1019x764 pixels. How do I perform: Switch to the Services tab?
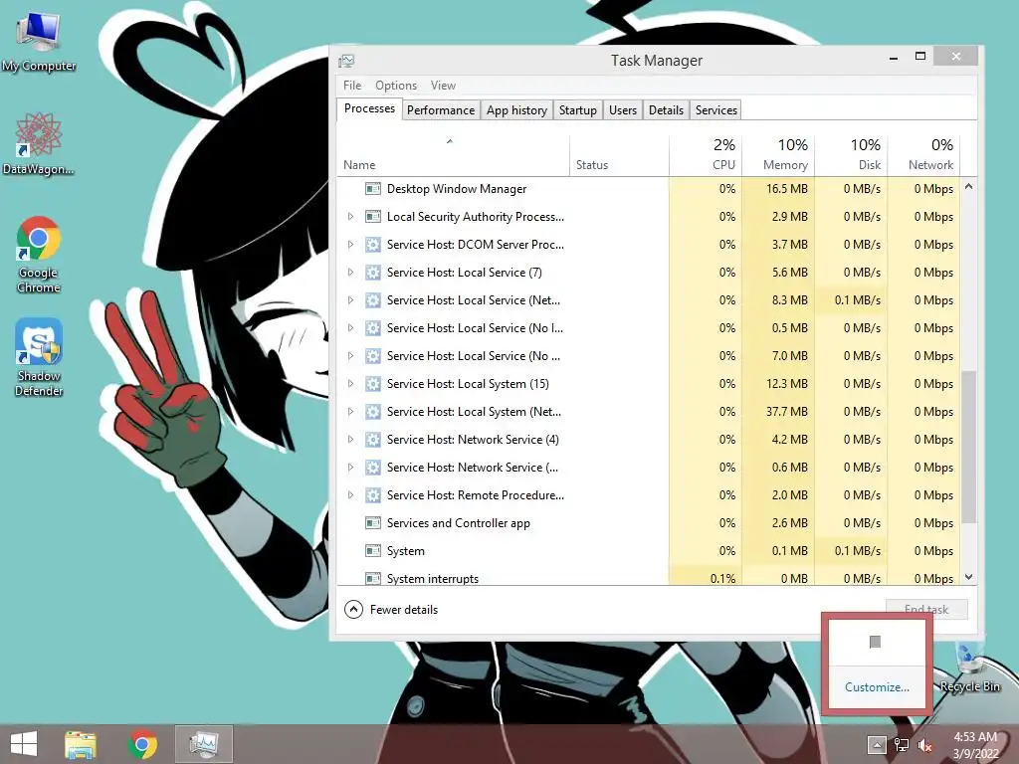click(x=716, y=110)
